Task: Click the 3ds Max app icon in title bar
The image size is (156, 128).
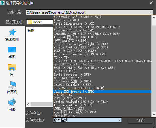Action: [2, 3]
